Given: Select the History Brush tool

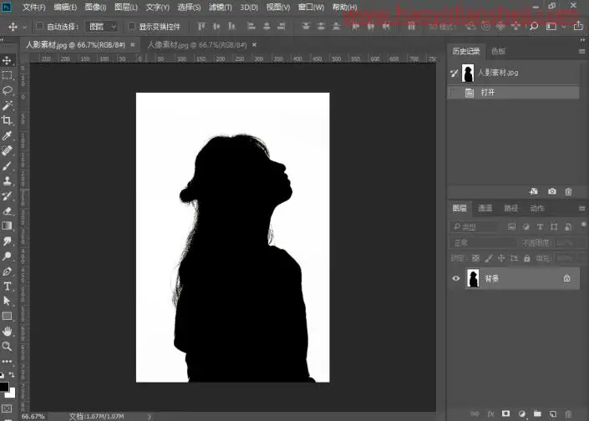Looking at the screenshot, I should pos(7,195).
